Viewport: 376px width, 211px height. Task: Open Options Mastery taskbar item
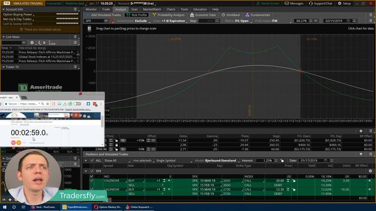pyautogui.click(x=108, y=207)
